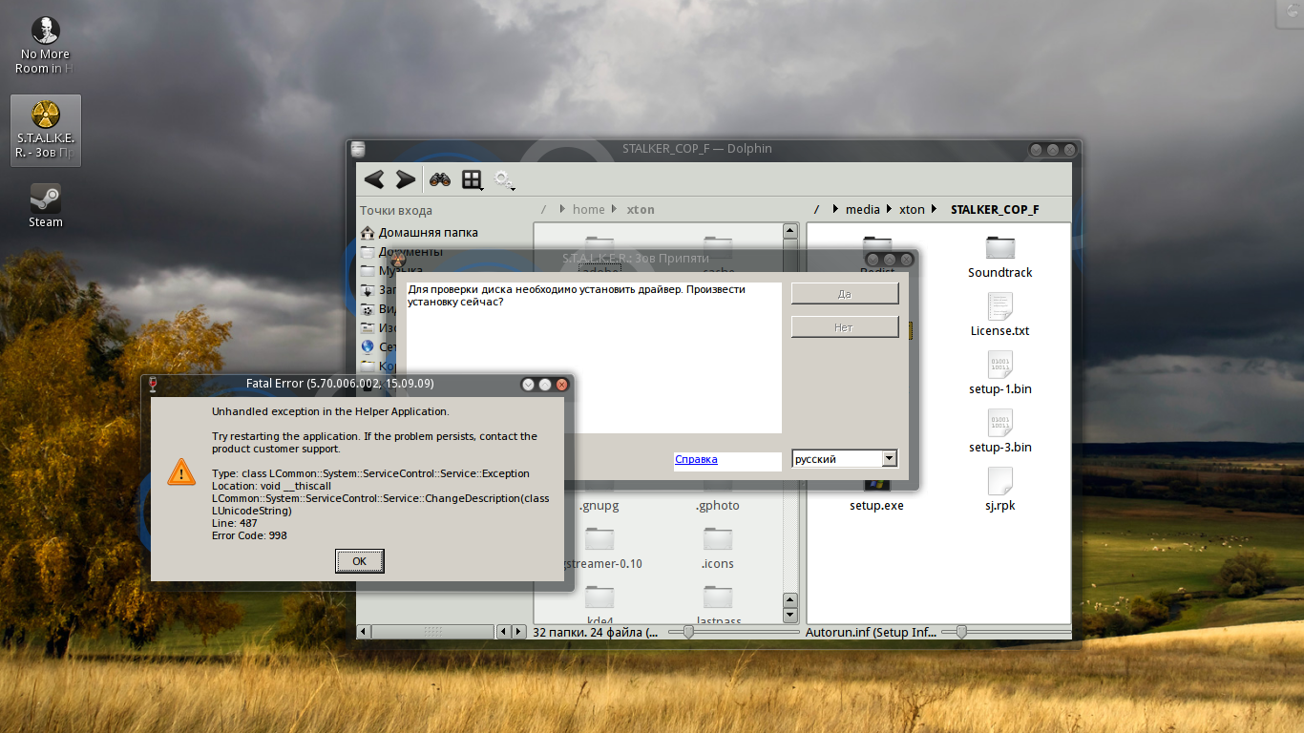Open Dolphin's gear settings menu

click(504, 179)
